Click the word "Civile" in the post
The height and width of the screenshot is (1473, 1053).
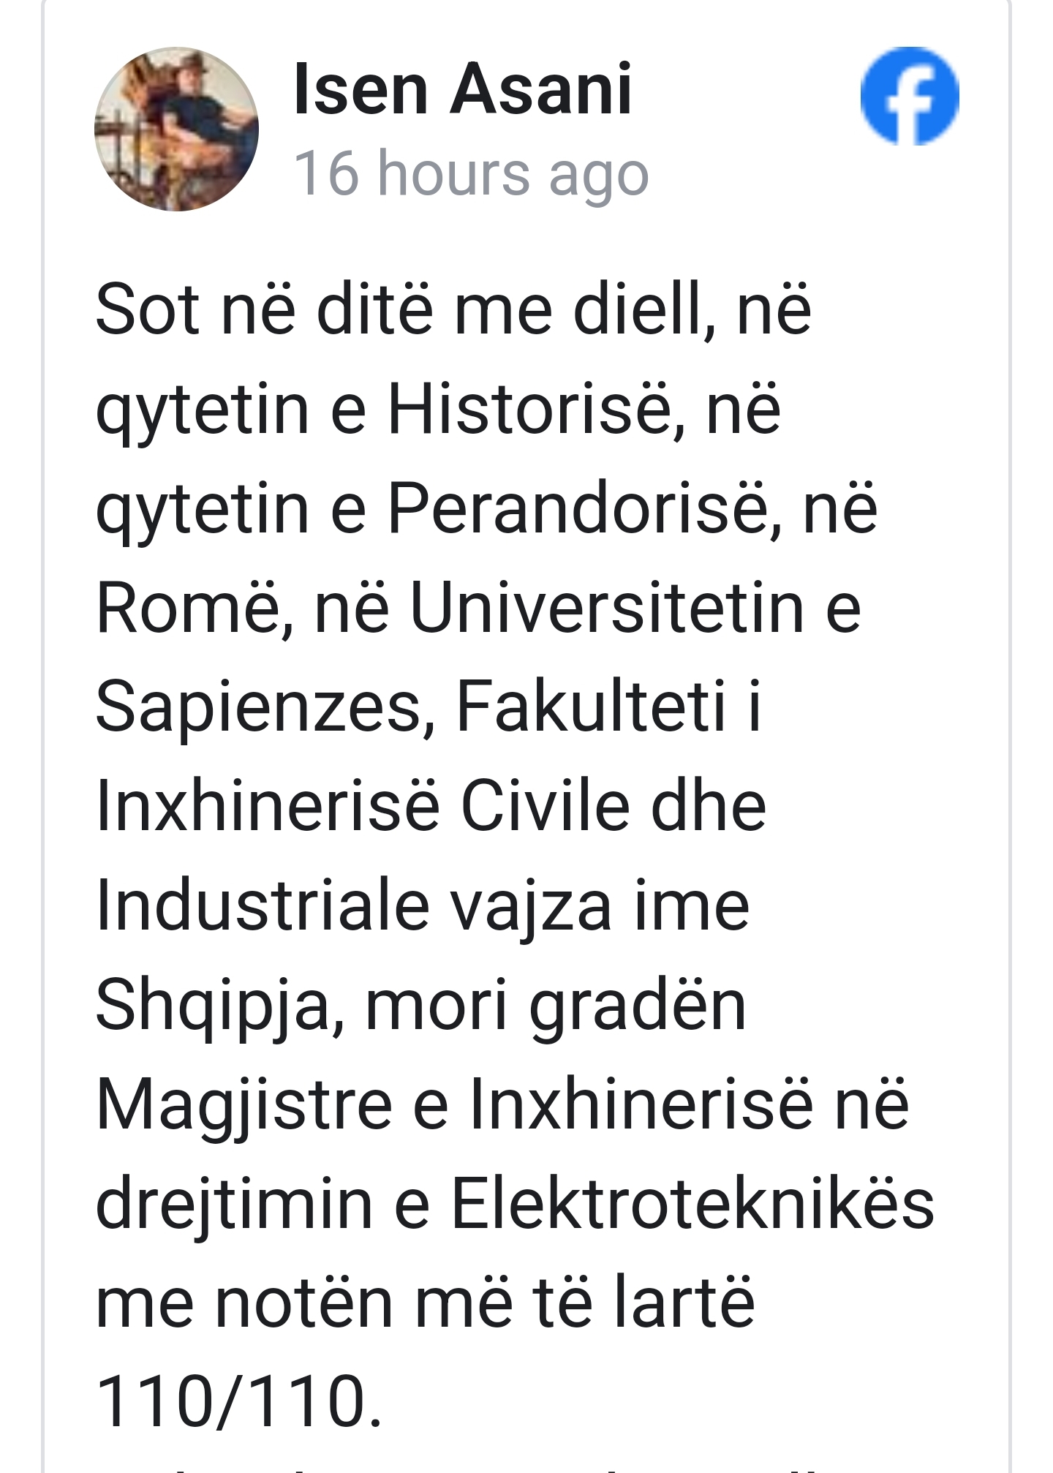point(546,806)
